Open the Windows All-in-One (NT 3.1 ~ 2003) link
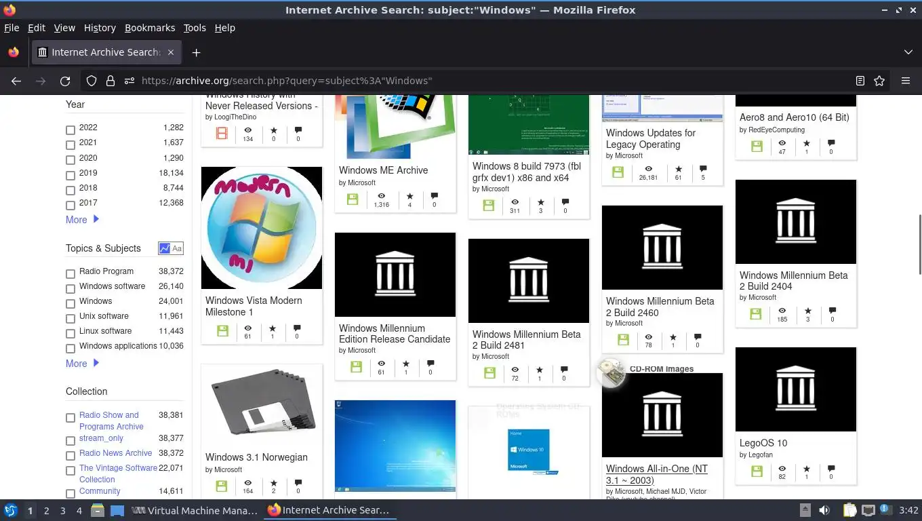This screenshot has height=521, width=922. coord(657,474)
